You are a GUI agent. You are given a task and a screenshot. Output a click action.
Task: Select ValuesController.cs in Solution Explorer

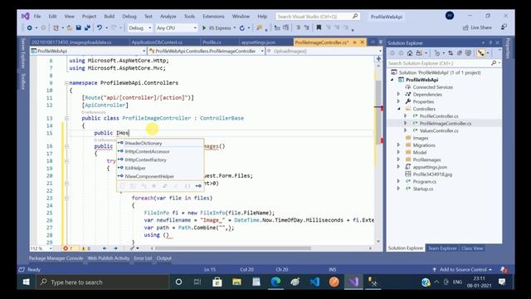439,130
